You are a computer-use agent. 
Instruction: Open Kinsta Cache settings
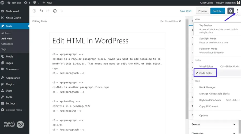click(x=15, y=18)
